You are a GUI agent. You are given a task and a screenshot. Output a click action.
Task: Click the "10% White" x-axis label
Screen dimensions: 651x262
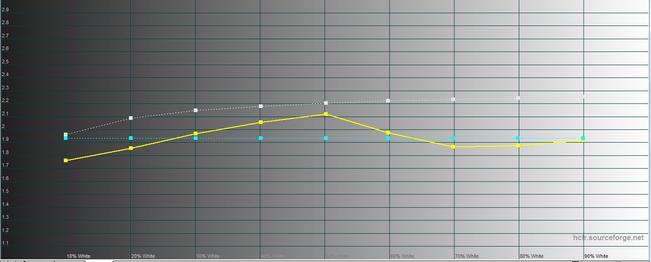(x=78, y=256)
